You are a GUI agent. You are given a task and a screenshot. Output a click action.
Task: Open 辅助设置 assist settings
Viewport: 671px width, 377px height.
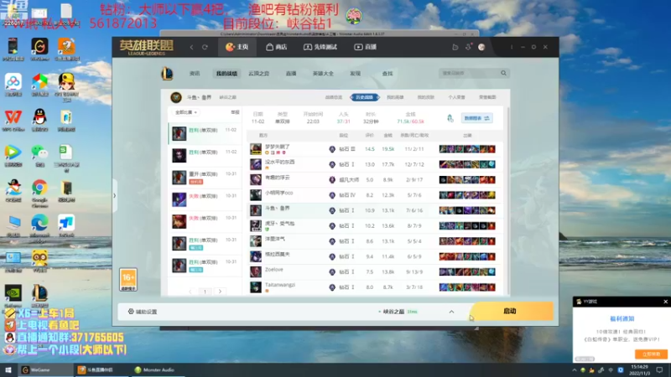(143, 312)
